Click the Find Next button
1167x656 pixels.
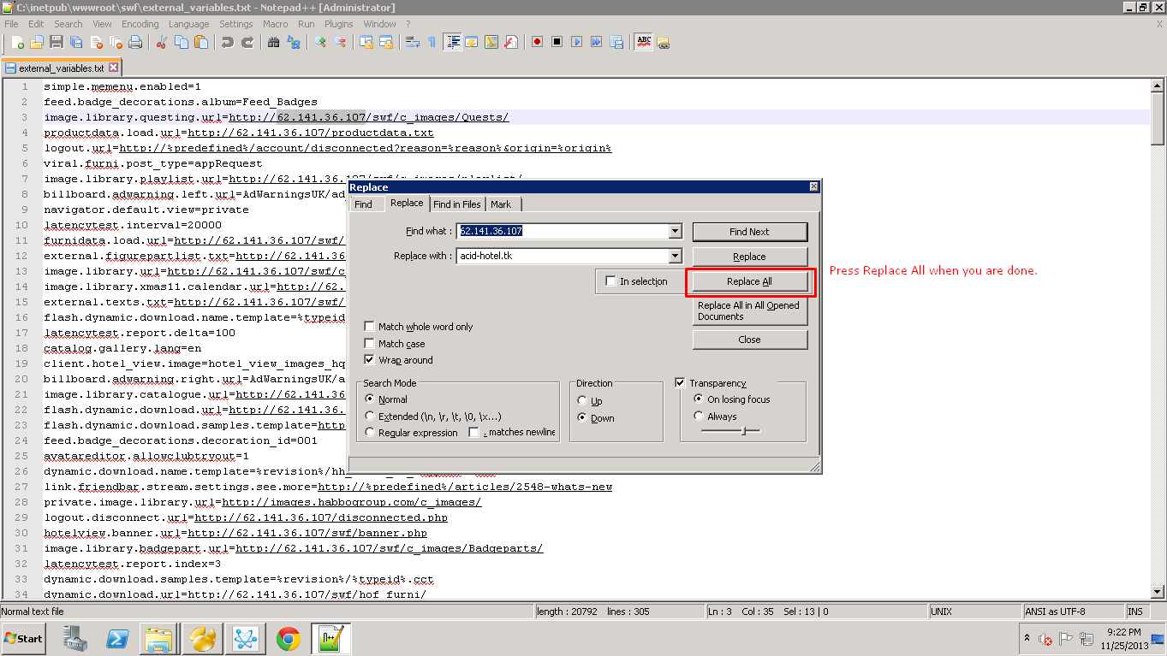pos(749,232)
